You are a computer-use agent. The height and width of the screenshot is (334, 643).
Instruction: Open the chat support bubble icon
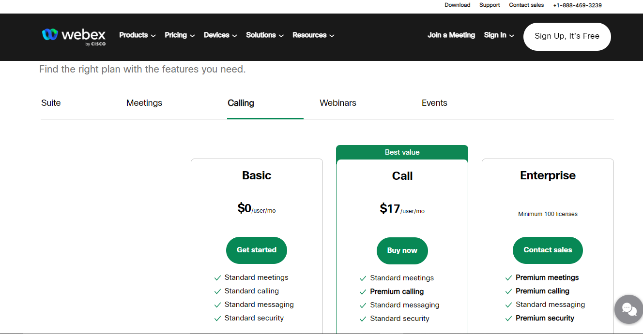[x=629, y=309]
